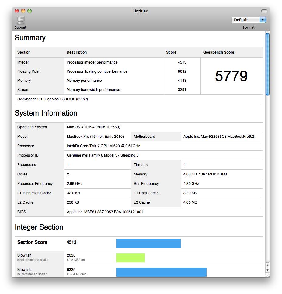Click the vertical scrollbar thumb
This screenshot has width=282, height=294.
pyautogui.click(x=268, y=64)
